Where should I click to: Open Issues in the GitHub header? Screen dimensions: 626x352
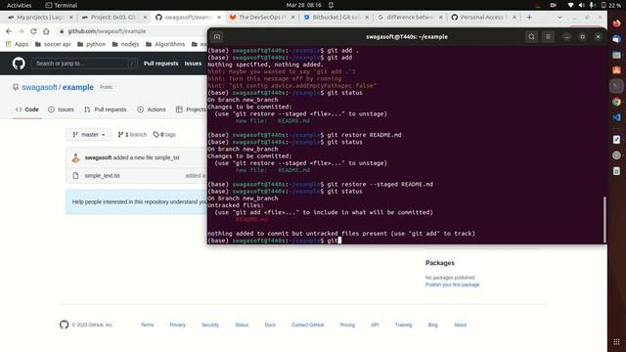[x=193, y=64]
